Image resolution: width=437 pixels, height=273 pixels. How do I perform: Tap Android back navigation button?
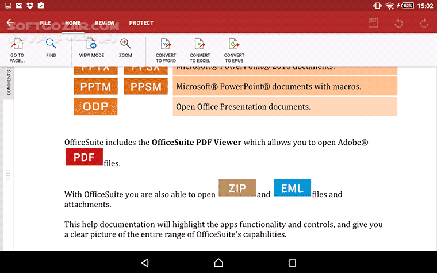[x=145, y=263]
